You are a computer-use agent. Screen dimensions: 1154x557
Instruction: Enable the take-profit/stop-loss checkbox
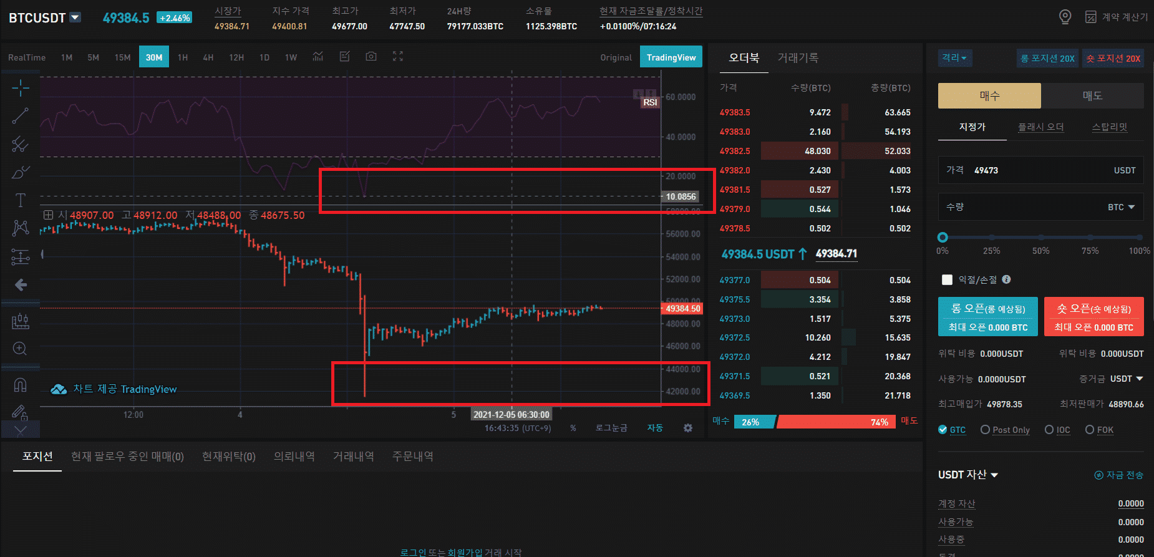947,279
